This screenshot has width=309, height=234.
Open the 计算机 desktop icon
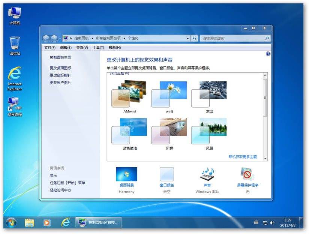15,16
